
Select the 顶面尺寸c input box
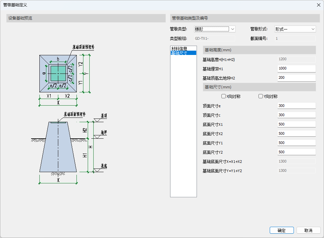[x=297, y=115]
